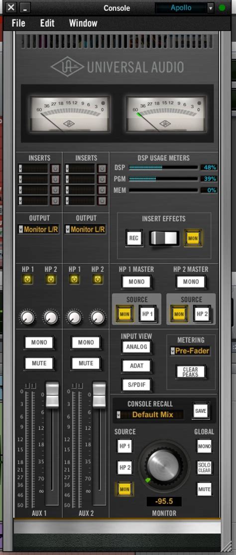Toggle power of AUX 1 fourth insert slot

pos(55,201)
